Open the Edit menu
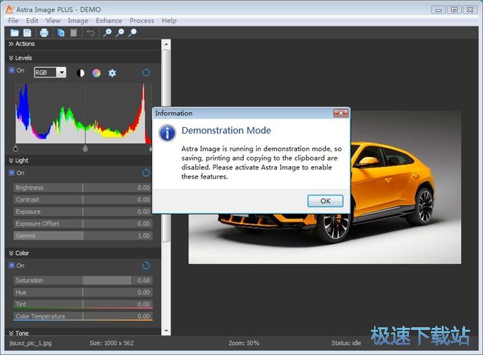 pos(32,21)
